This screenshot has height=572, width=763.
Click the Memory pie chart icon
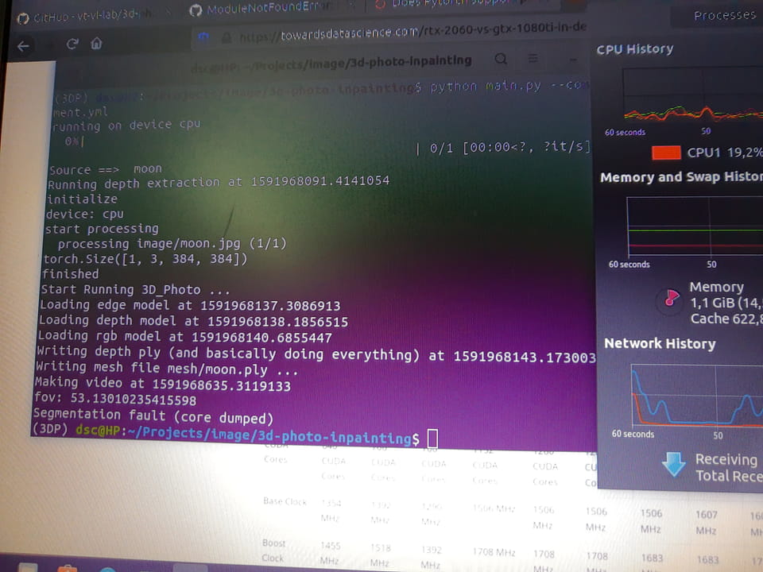coord(672,299)
